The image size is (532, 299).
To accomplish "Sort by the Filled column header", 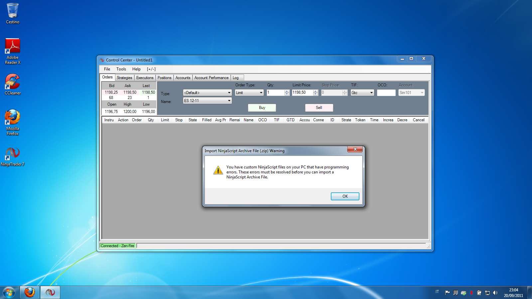I will click(x=207, y=120).
